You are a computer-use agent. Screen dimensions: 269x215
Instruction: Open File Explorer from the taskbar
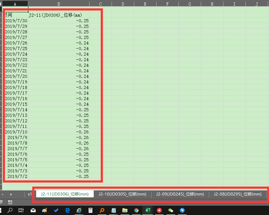tap(125, 210)
